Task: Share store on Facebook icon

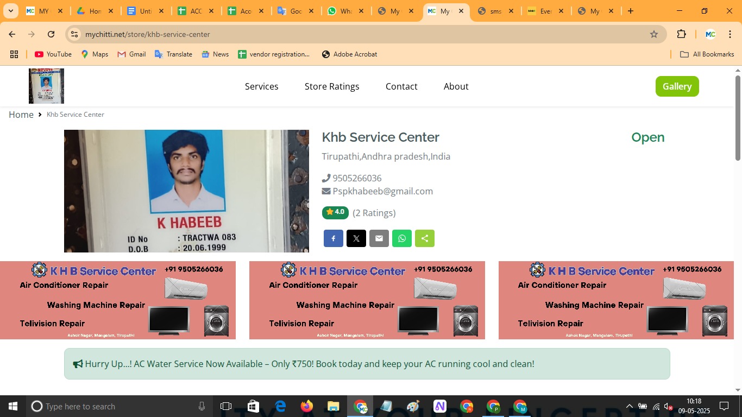Action: pyautogui.click(x=334, y=238)
